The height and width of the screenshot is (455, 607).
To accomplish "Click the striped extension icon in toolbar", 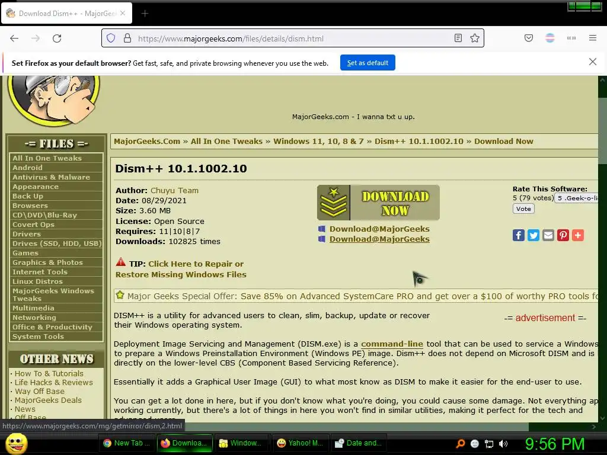I will [x=550, y=38].
